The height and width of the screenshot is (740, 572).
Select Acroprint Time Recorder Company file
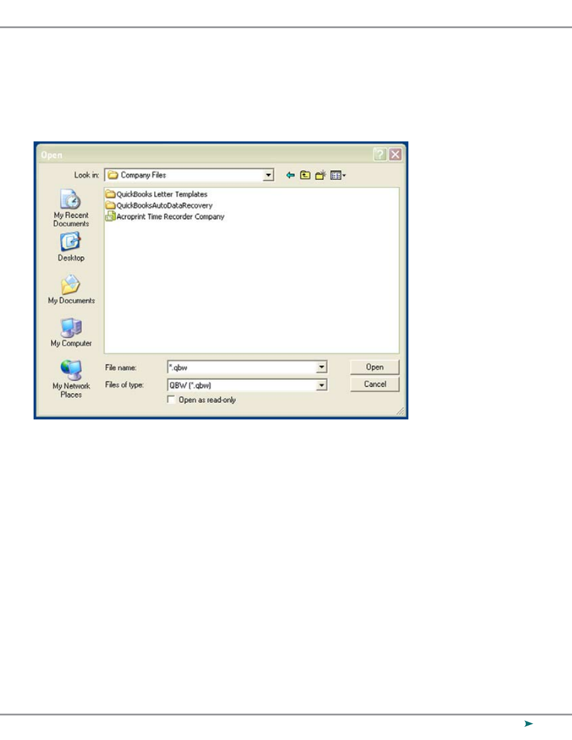click(x=165, y=217)
